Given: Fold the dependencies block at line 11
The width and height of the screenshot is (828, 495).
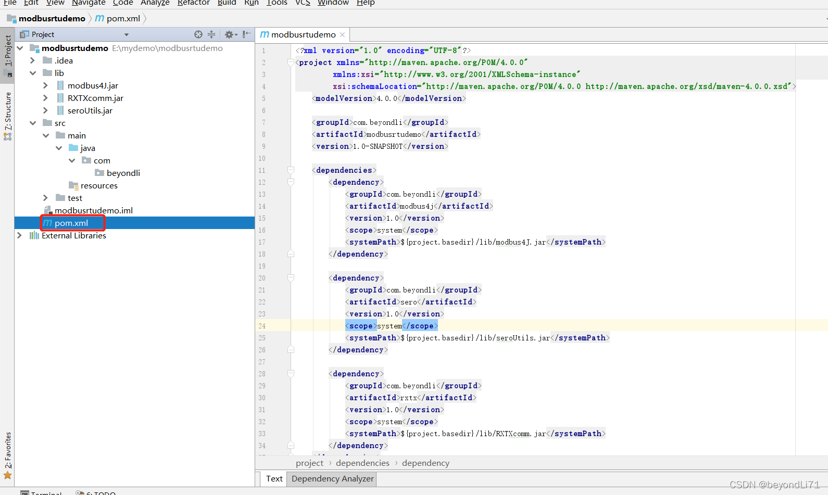Looking at the screenshot, I should tap(291, 170).
